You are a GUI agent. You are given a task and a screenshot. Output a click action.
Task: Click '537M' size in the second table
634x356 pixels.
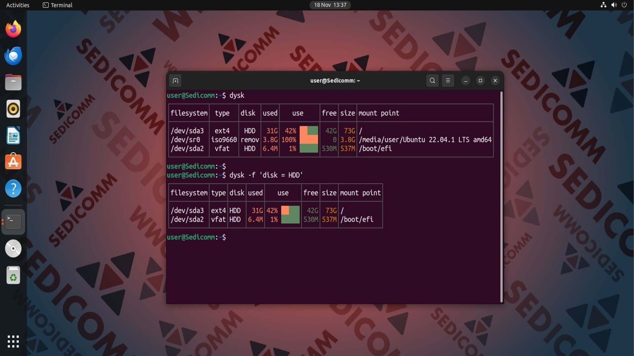(x=329, y=220)
